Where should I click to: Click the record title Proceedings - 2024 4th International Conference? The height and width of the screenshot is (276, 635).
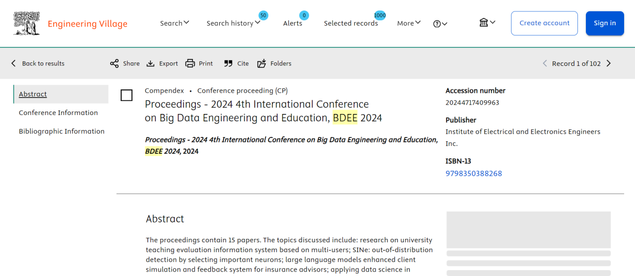[263, 111]
